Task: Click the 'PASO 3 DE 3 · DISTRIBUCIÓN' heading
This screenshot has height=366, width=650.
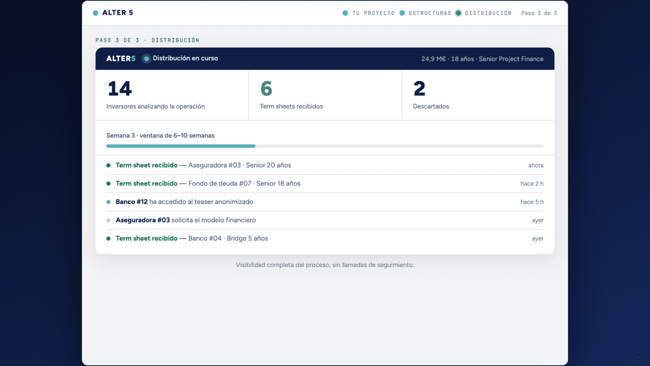Action: pyautogui.click(x=147, y=40)
